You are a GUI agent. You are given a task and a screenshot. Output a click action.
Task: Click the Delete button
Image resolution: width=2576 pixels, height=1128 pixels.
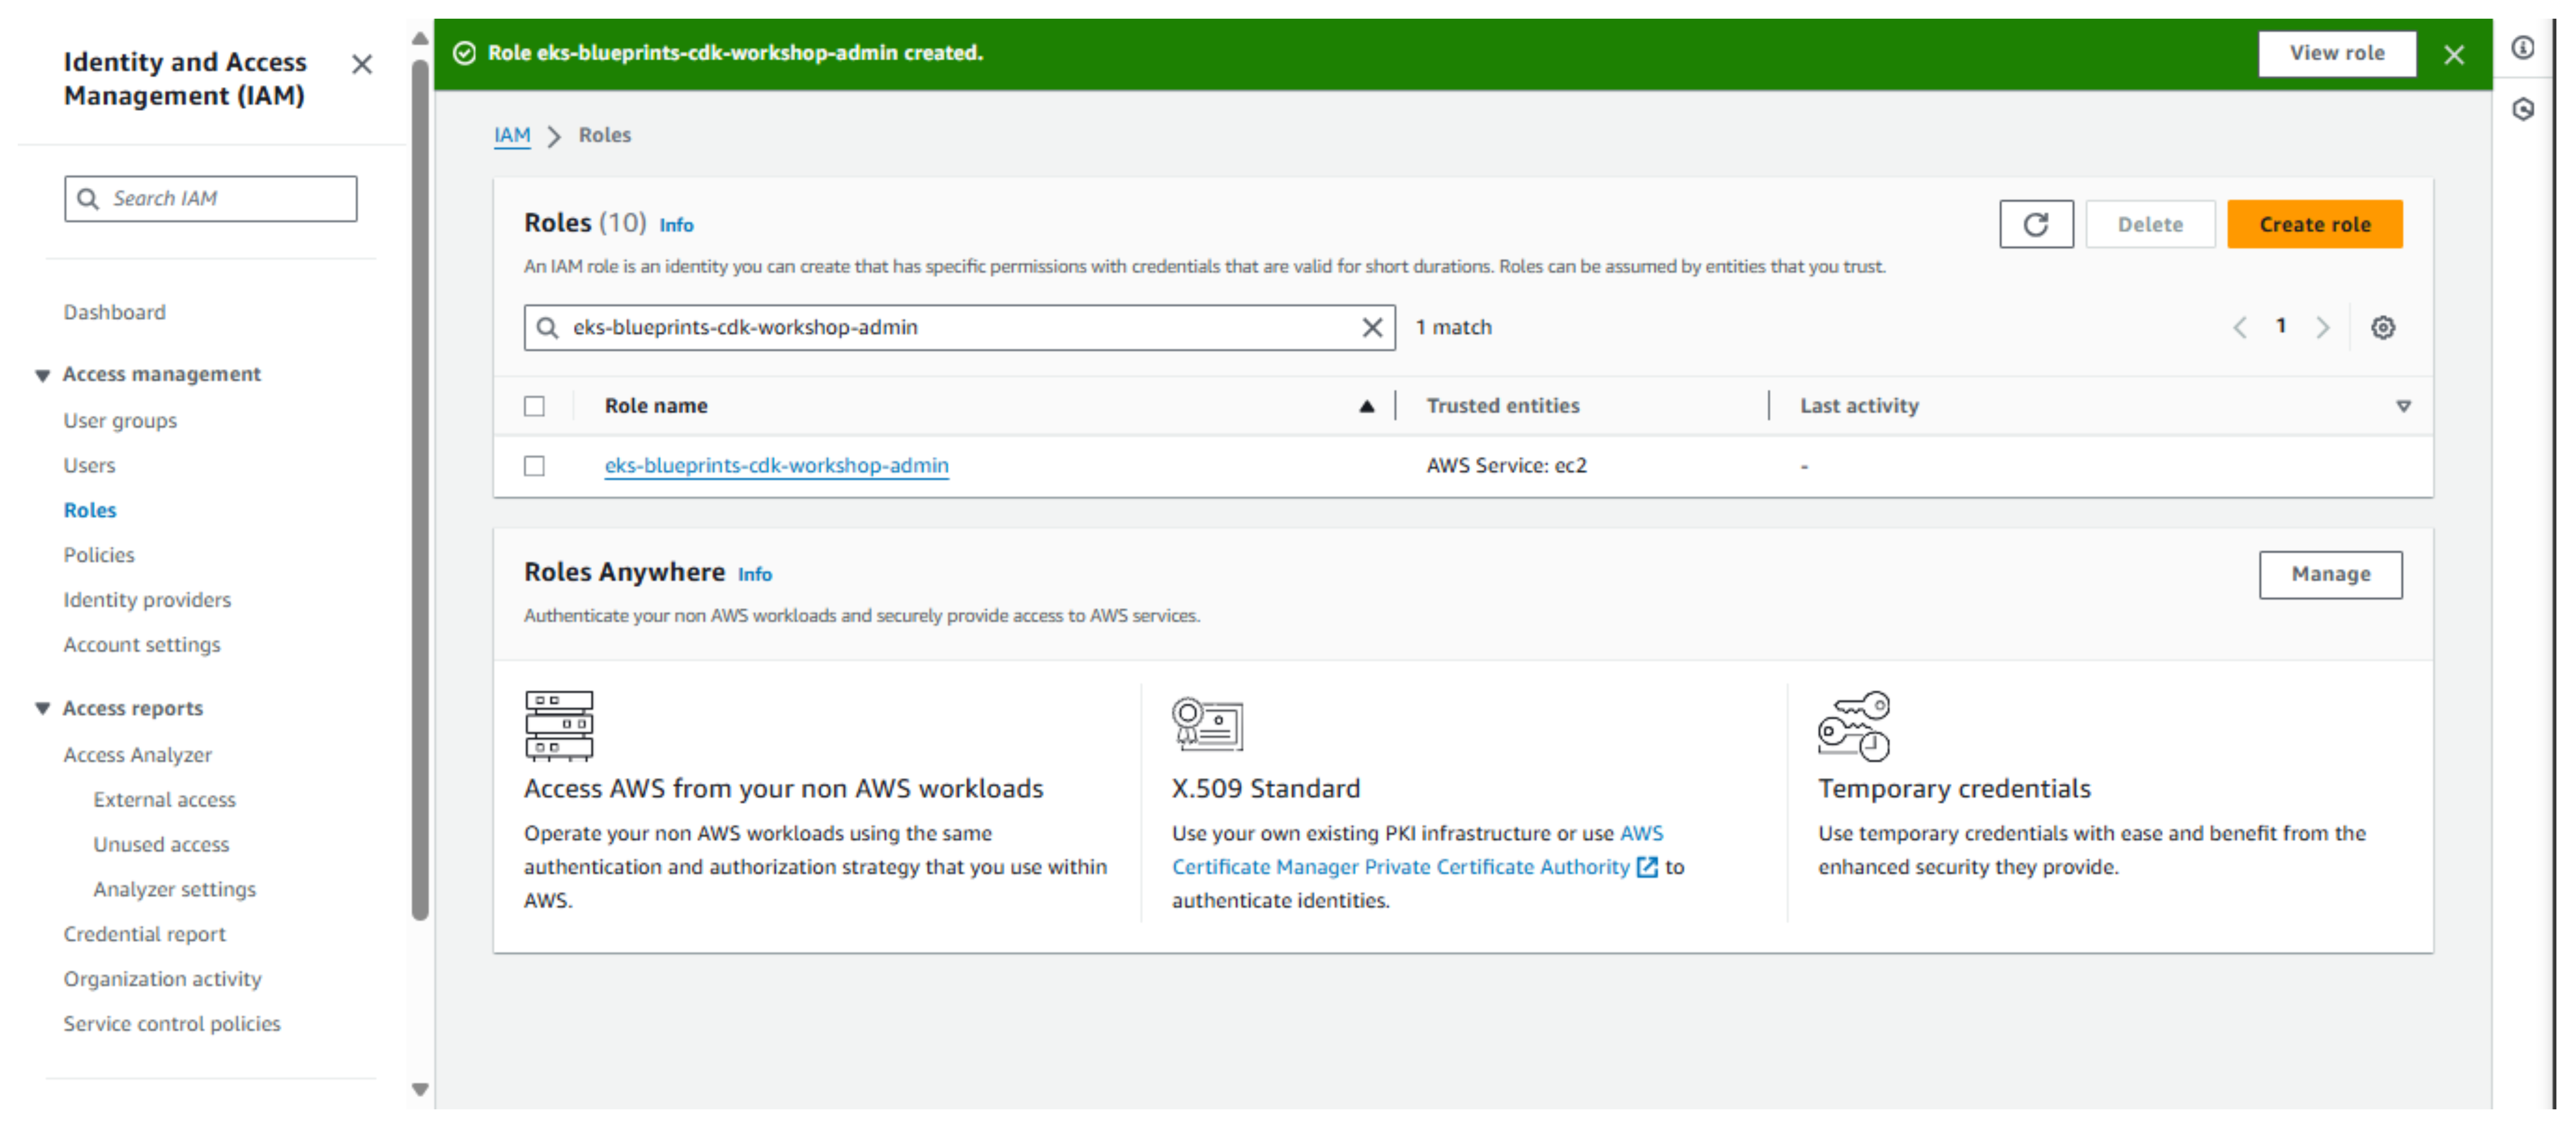point(2150,224)
